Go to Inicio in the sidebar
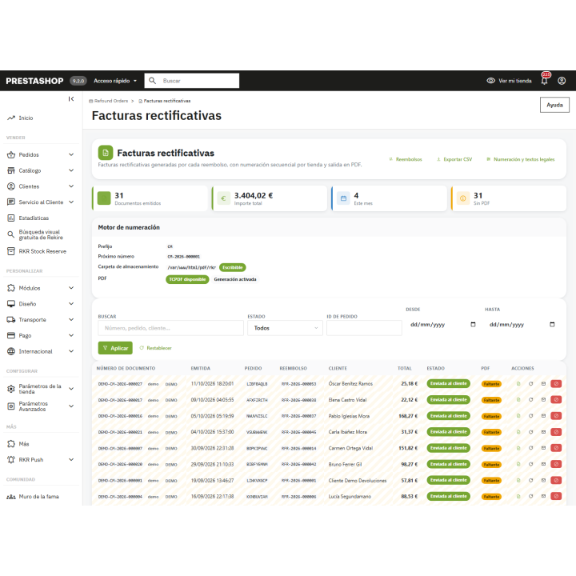Viewport: 576px width, 576px height. (x=26, y=118)
